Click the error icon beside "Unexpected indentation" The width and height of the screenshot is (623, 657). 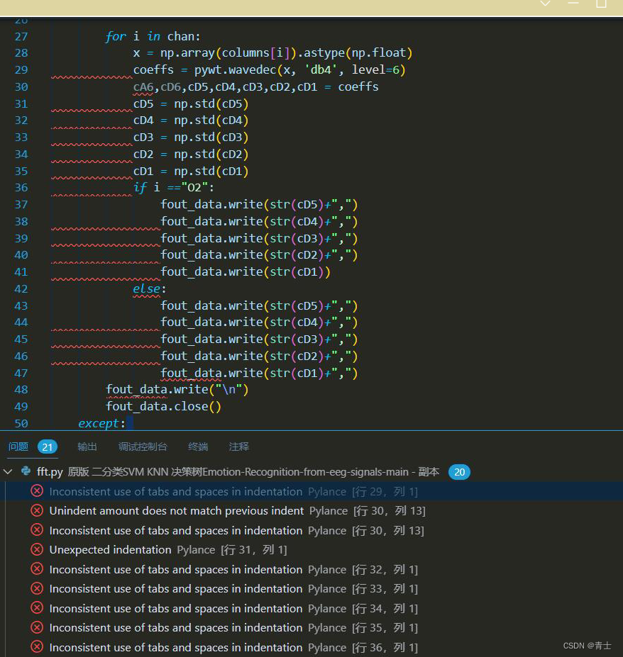37,549
